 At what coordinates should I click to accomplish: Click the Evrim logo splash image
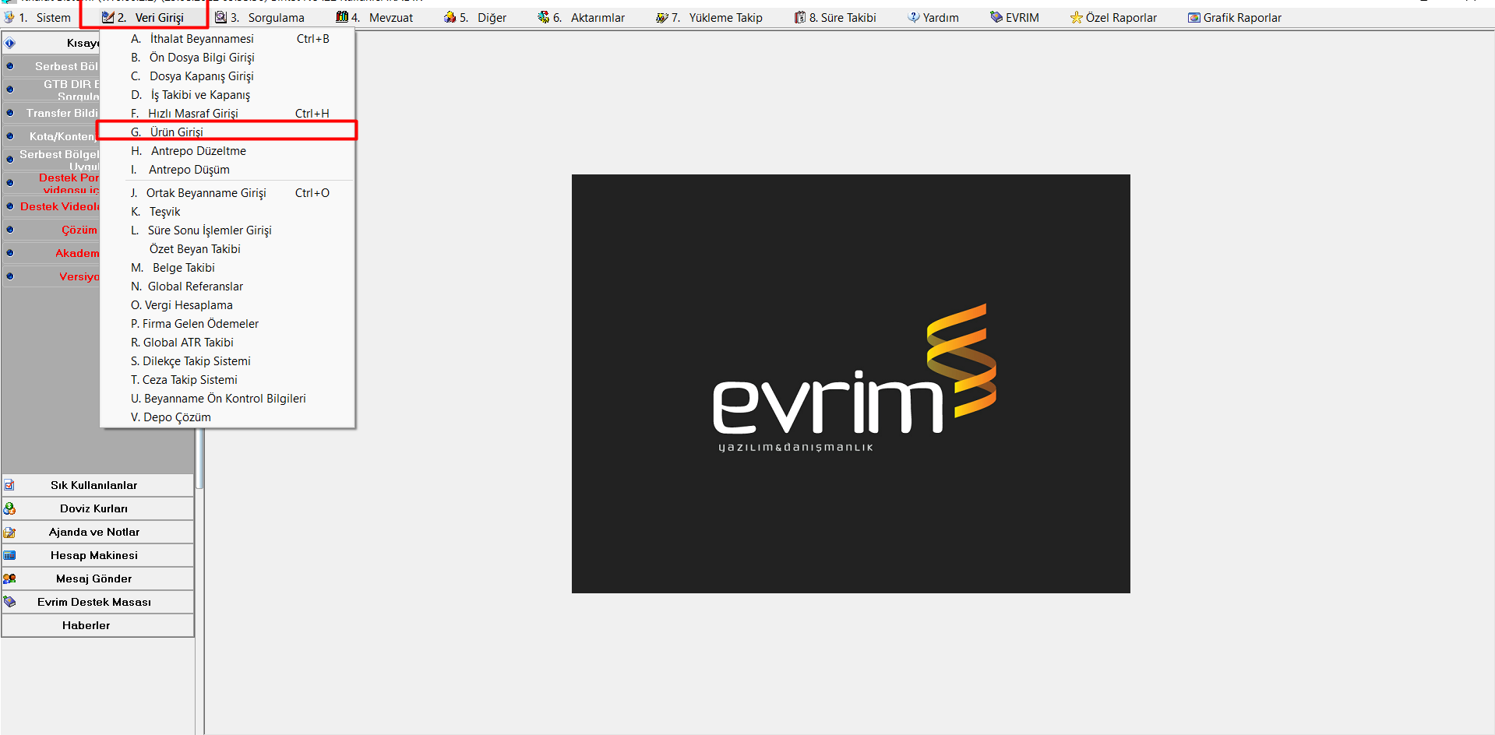coord(851,384)
